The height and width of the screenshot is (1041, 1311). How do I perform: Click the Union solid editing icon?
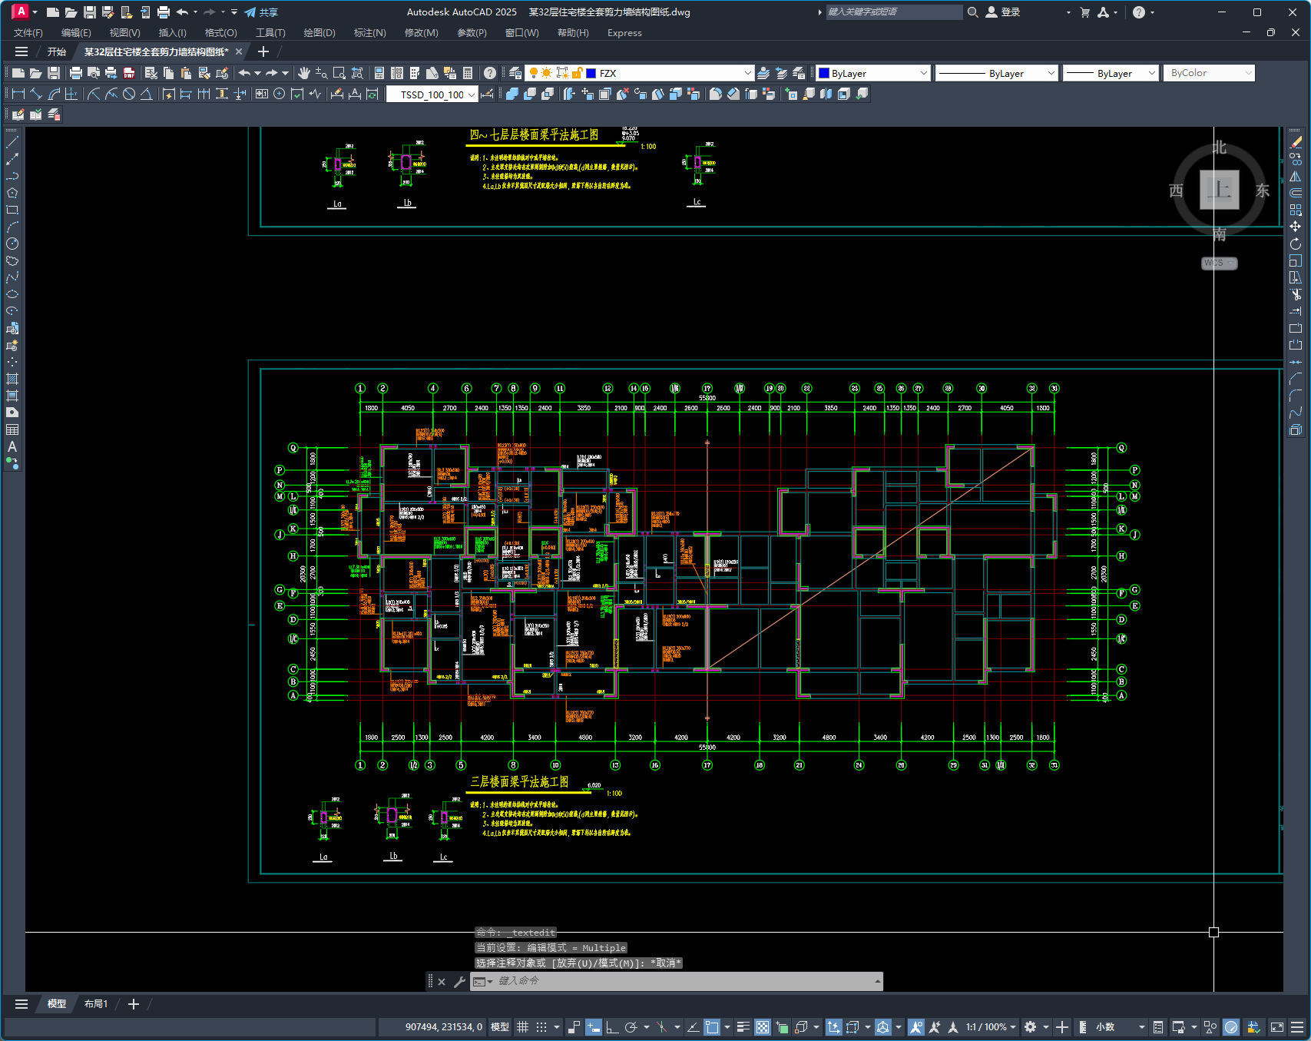[512, 94]
